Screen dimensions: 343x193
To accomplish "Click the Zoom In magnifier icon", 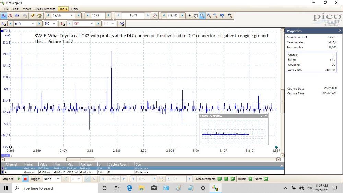I will pyautogui.click(x=209, y=15).
